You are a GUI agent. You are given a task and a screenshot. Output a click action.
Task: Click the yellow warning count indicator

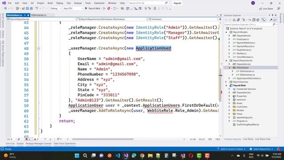[x=36, y=139]
